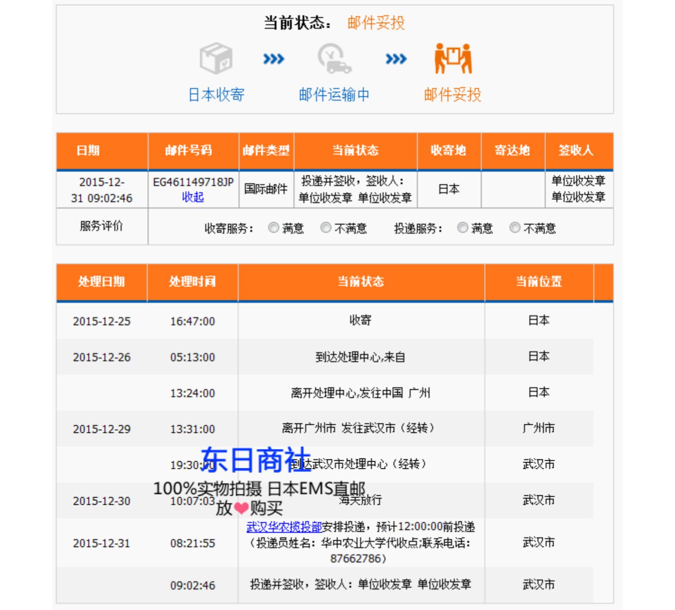Select 不满意 for 投递服务
Image resolution: width=675 pixels, height=610 pixels.
click(515, 228)
